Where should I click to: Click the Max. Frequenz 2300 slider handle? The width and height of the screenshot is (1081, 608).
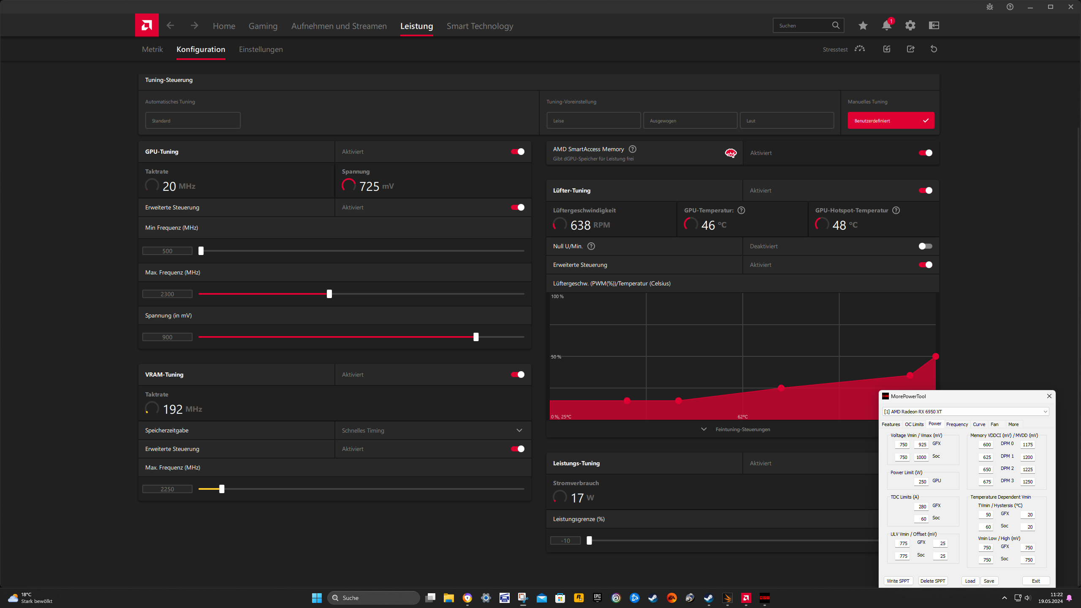coord(329,294)
